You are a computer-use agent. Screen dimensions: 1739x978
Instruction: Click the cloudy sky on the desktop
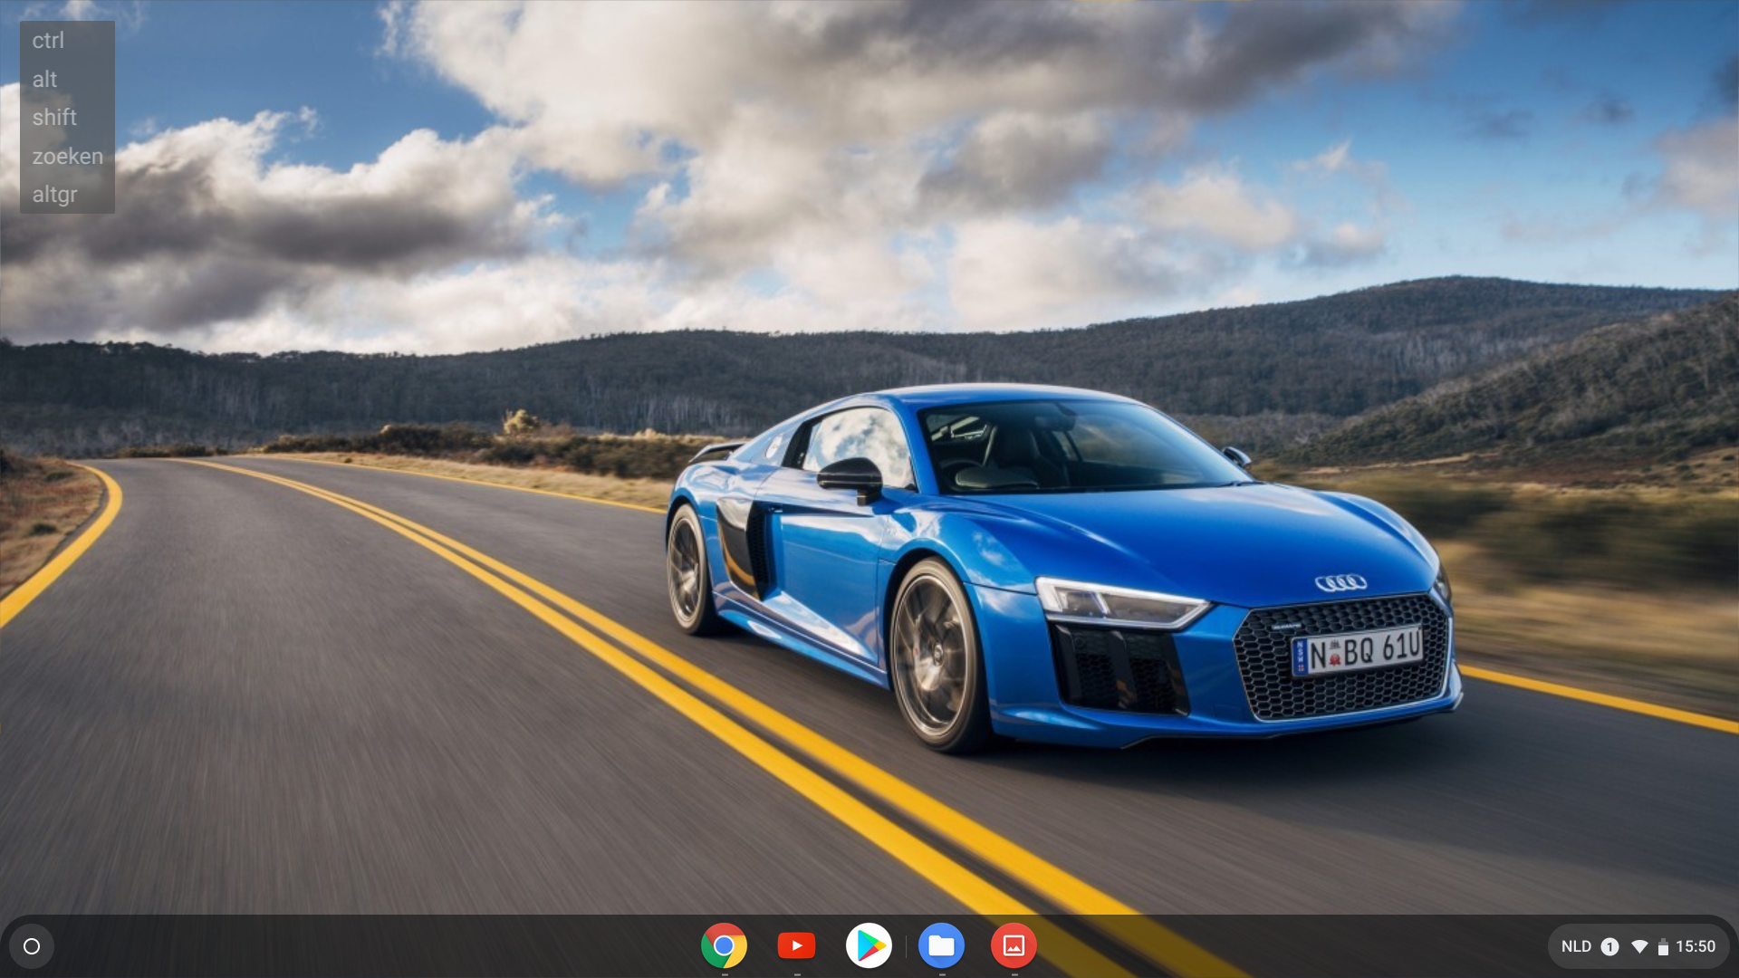click(815, 136)
